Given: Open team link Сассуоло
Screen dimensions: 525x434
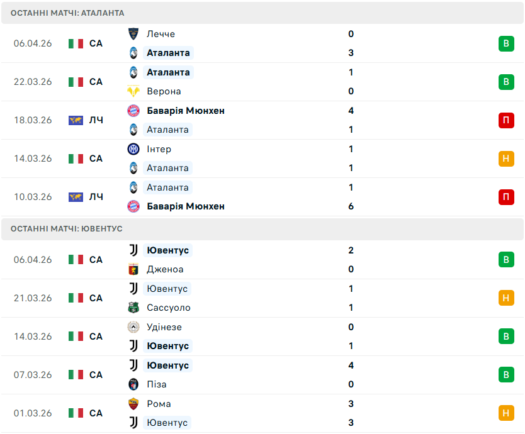Looking at the screenshot, I should click(168, 308).
